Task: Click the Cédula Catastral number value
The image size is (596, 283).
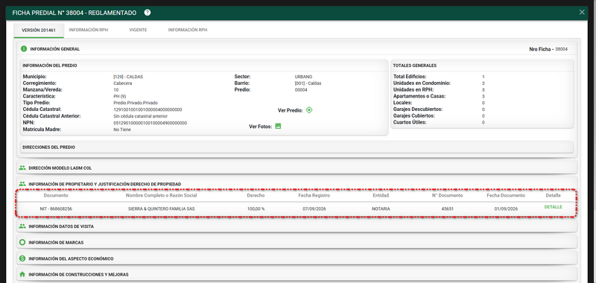Action: 148,109
